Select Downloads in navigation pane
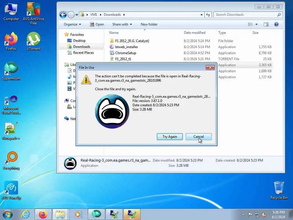 [x=82, y=47]
